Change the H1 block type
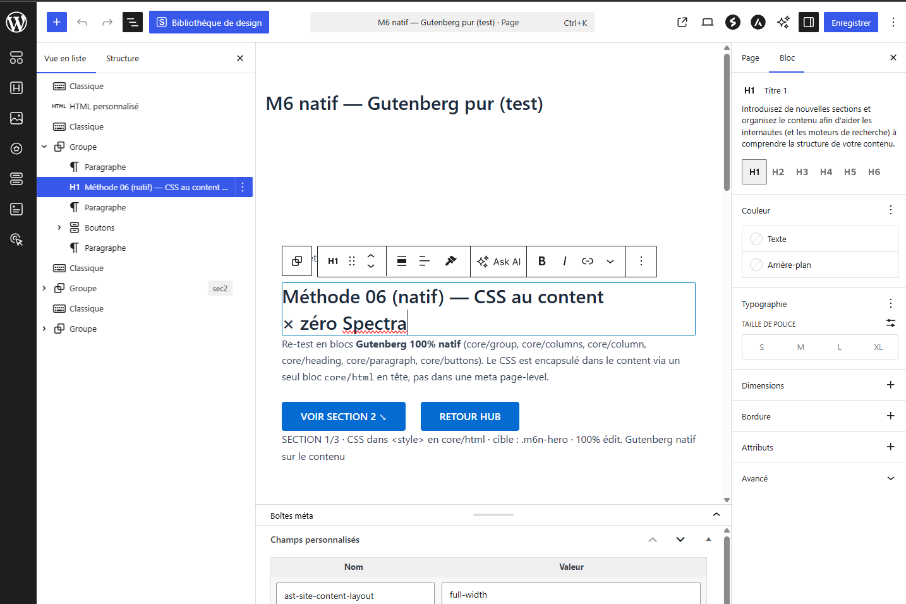Viewport: 906px width, 604px height. point(333,261)
